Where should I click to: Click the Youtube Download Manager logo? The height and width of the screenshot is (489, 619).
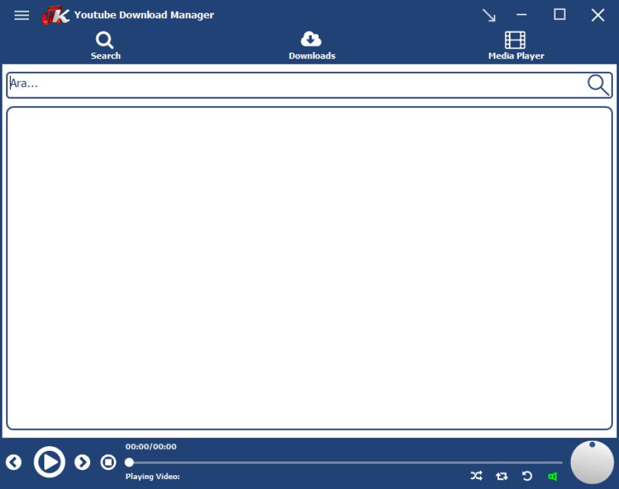tap(56, 15)
